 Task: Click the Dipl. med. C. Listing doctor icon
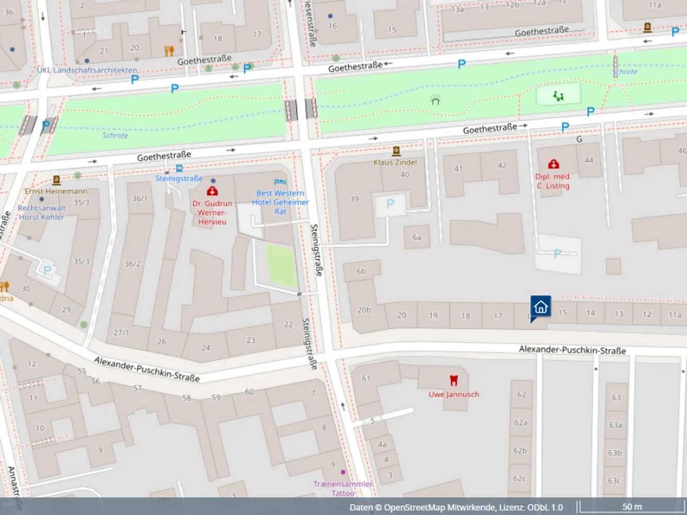(554, 164)
